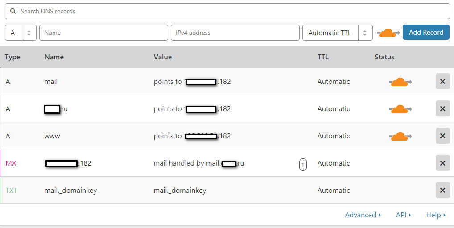Remove the MX record row
Viewport: 454px width, 228px height.
[x=442, y=163]
